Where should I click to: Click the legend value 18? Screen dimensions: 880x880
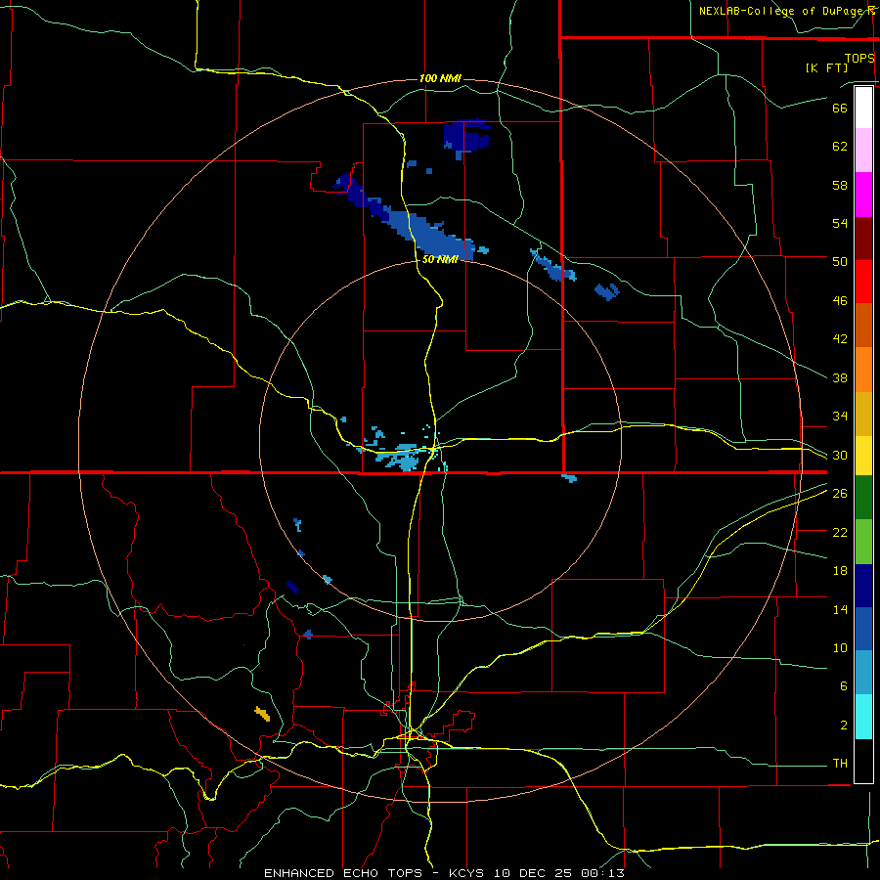[x=840, y=571]
